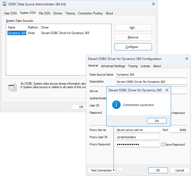The height and width of the screenshot is (176, 191).
Task: Click the Configure... button
Action: [x=133, y=47]
